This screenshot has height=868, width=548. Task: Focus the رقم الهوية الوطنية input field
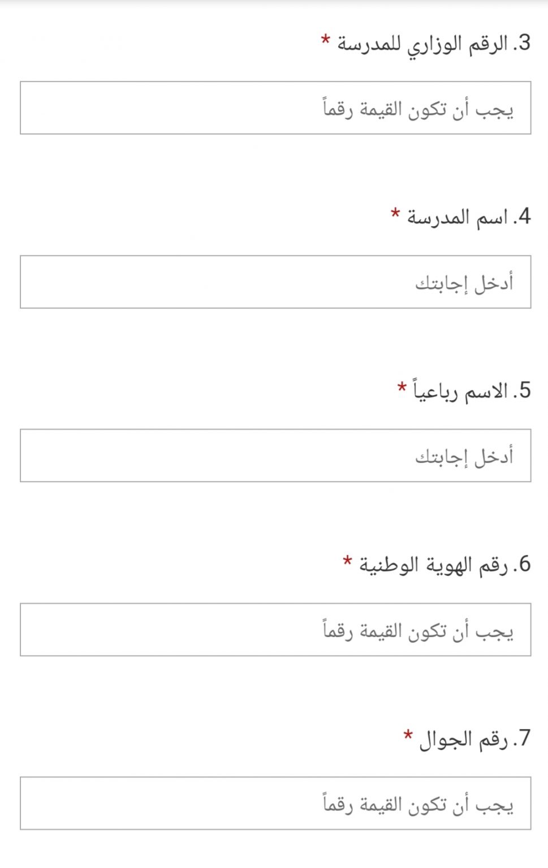(x=275, y=630)
